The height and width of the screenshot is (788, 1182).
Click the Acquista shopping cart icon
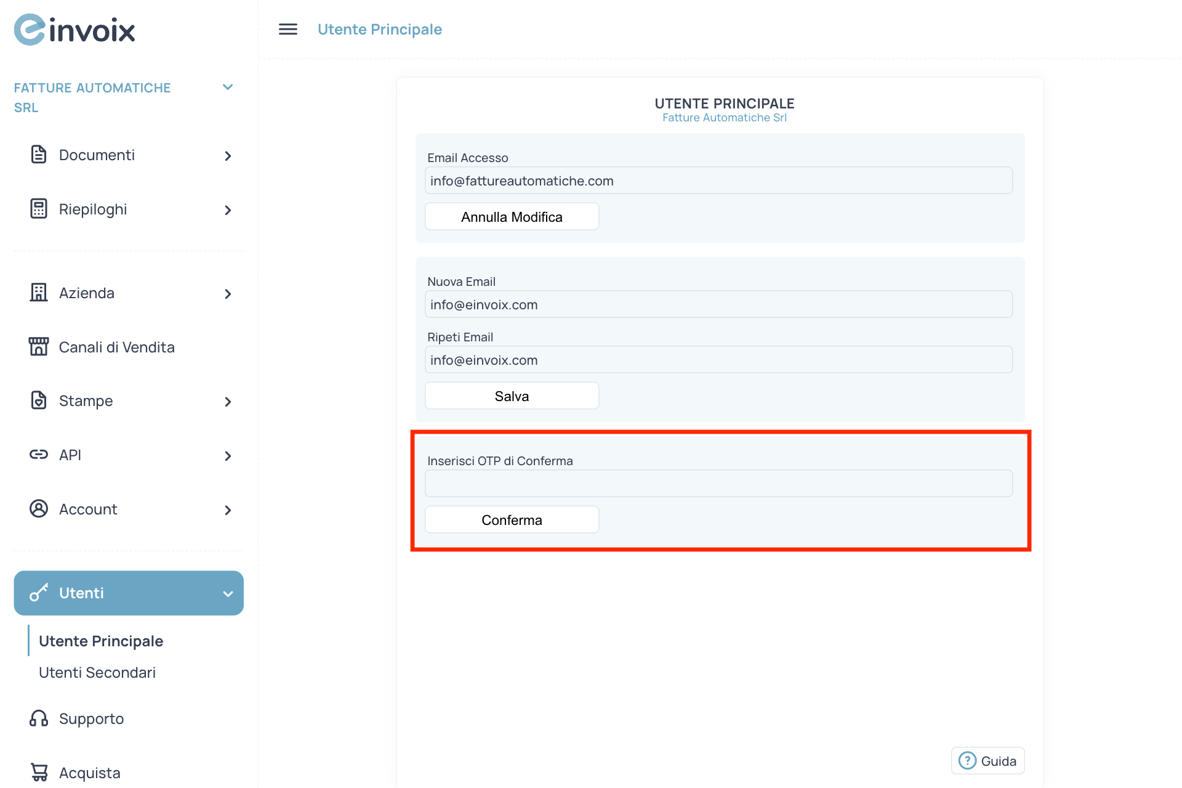(x=38, y=772)
